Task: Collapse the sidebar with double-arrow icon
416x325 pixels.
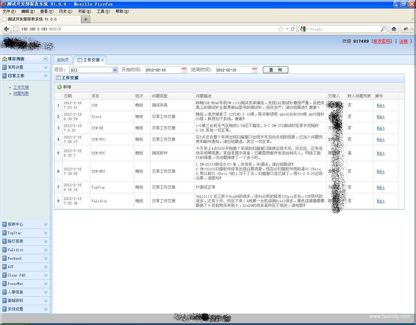Action: (45, 59)
